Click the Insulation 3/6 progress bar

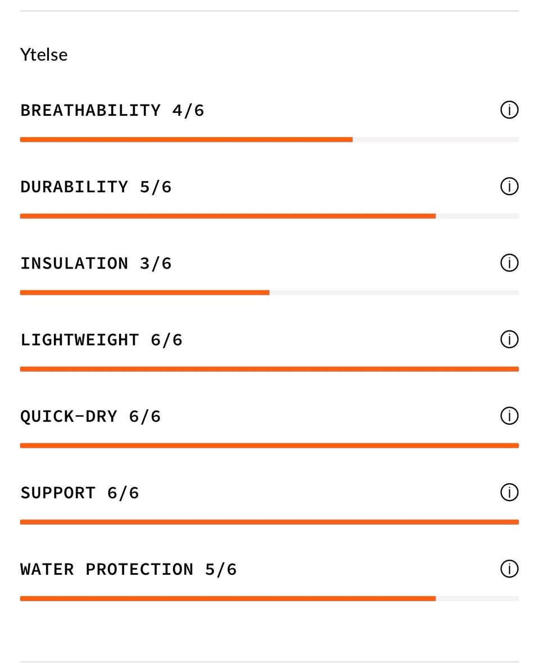[x=269, y=293]
